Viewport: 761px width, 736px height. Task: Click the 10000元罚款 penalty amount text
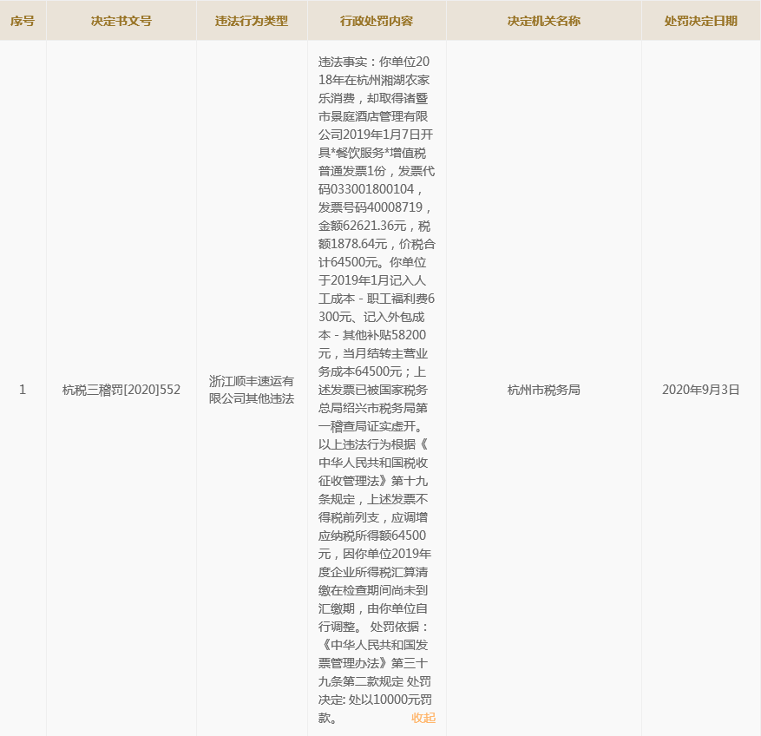coord(389,700)
